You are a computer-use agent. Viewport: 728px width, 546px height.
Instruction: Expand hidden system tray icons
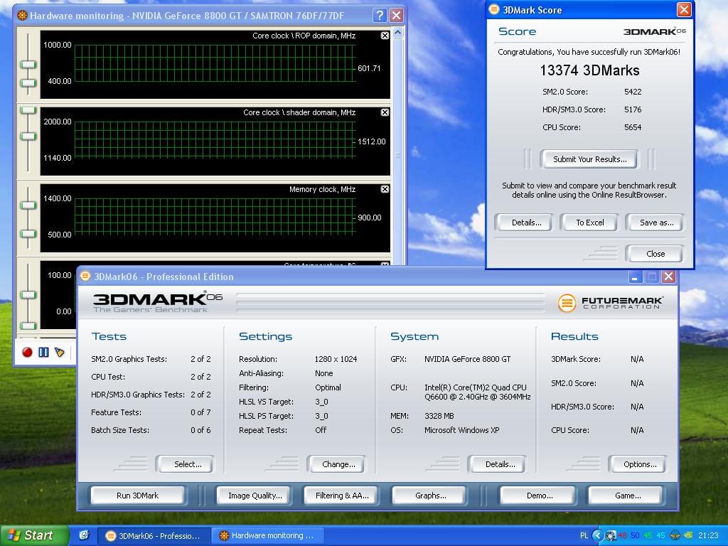tap(599, 535)
